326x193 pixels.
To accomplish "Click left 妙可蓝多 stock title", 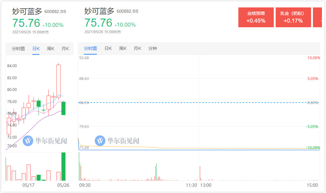I will click(x=27, y=11).
